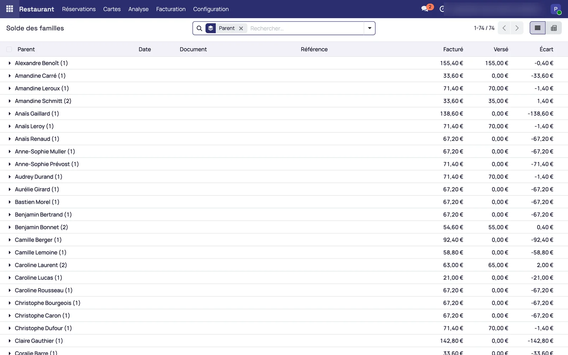
Task: Click the Parent group-by layers icon
Action: point(211,28)
